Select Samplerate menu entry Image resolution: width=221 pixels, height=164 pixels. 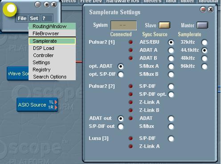pyautogui.click(x=52, y=41)
